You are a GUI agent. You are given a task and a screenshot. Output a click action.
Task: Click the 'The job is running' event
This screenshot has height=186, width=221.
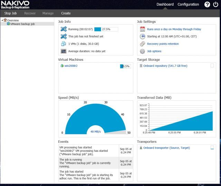96,163
